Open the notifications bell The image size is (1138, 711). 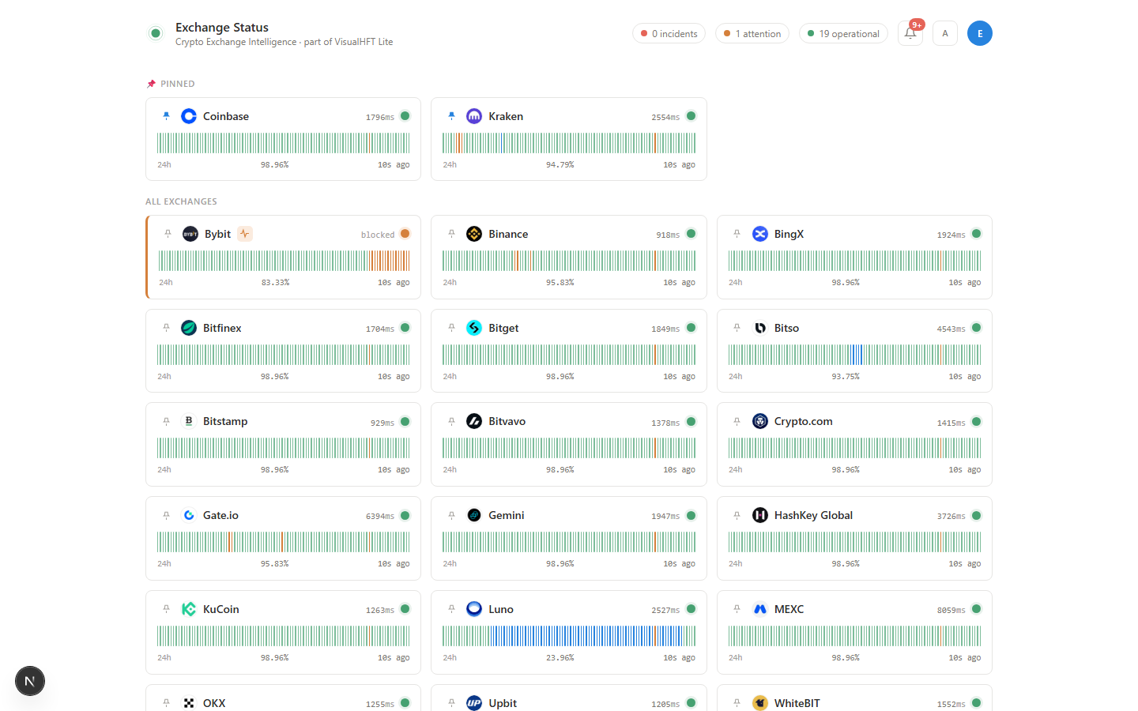[x=910, y=33]
